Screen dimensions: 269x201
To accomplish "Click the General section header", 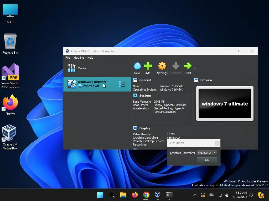I will click(x=145, y=80).
